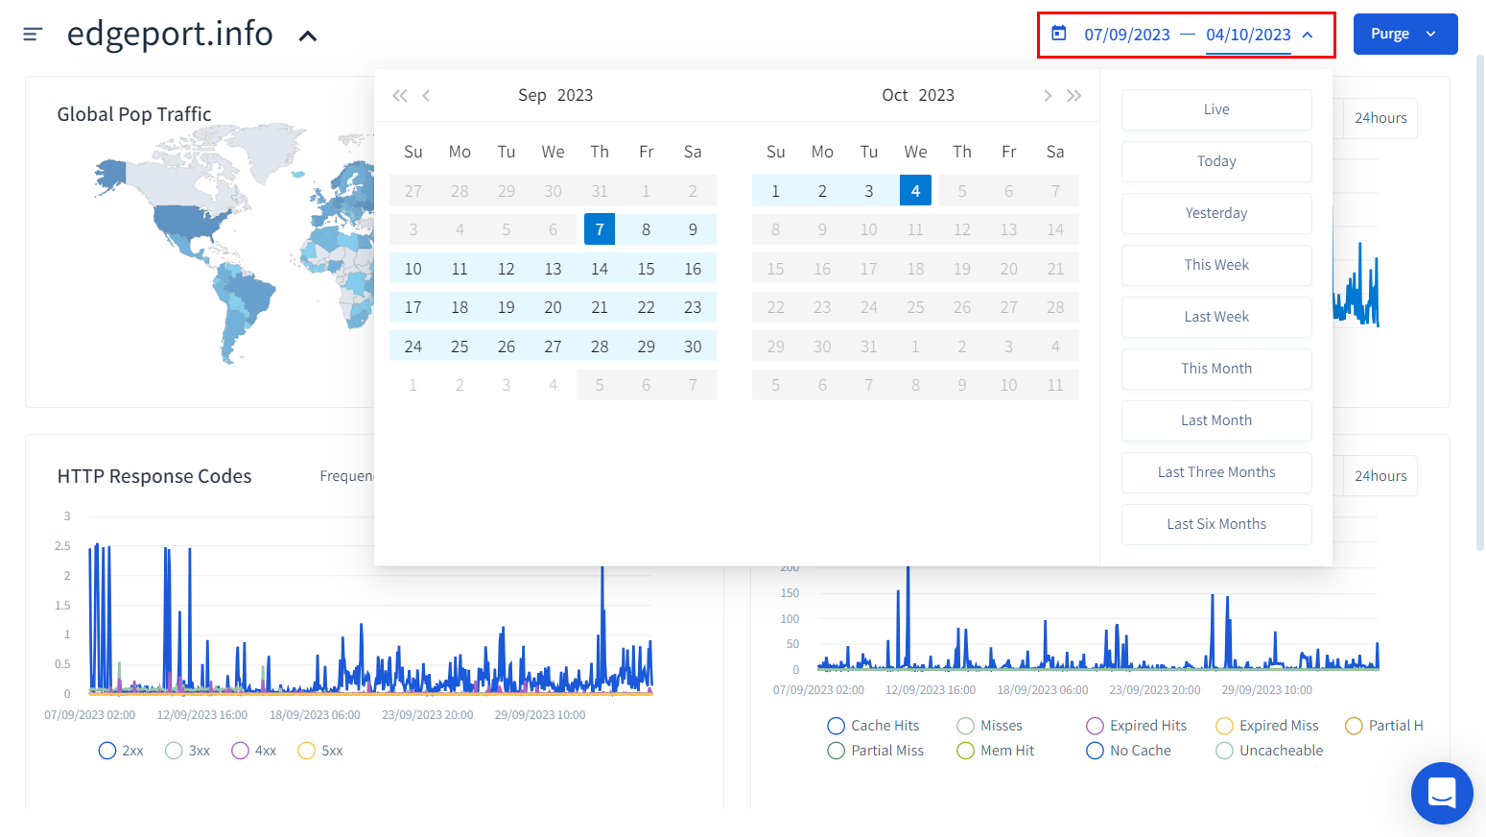Select the 24hours button on HTTP chart

click(x=1380, y=476)
